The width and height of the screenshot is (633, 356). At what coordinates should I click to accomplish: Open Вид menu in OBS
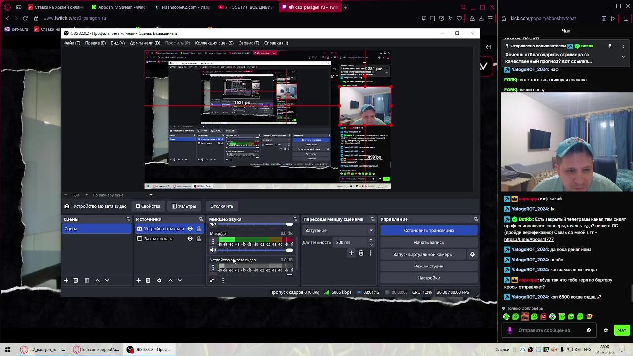coord(117,43)
